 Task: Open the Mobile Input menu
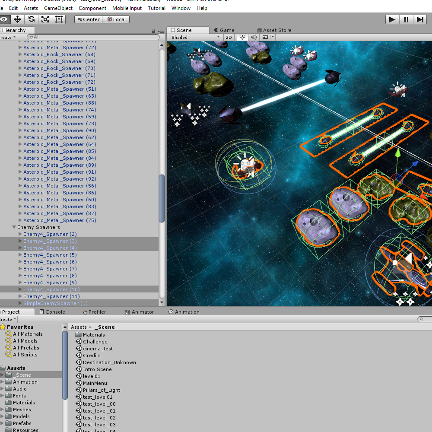127,8
